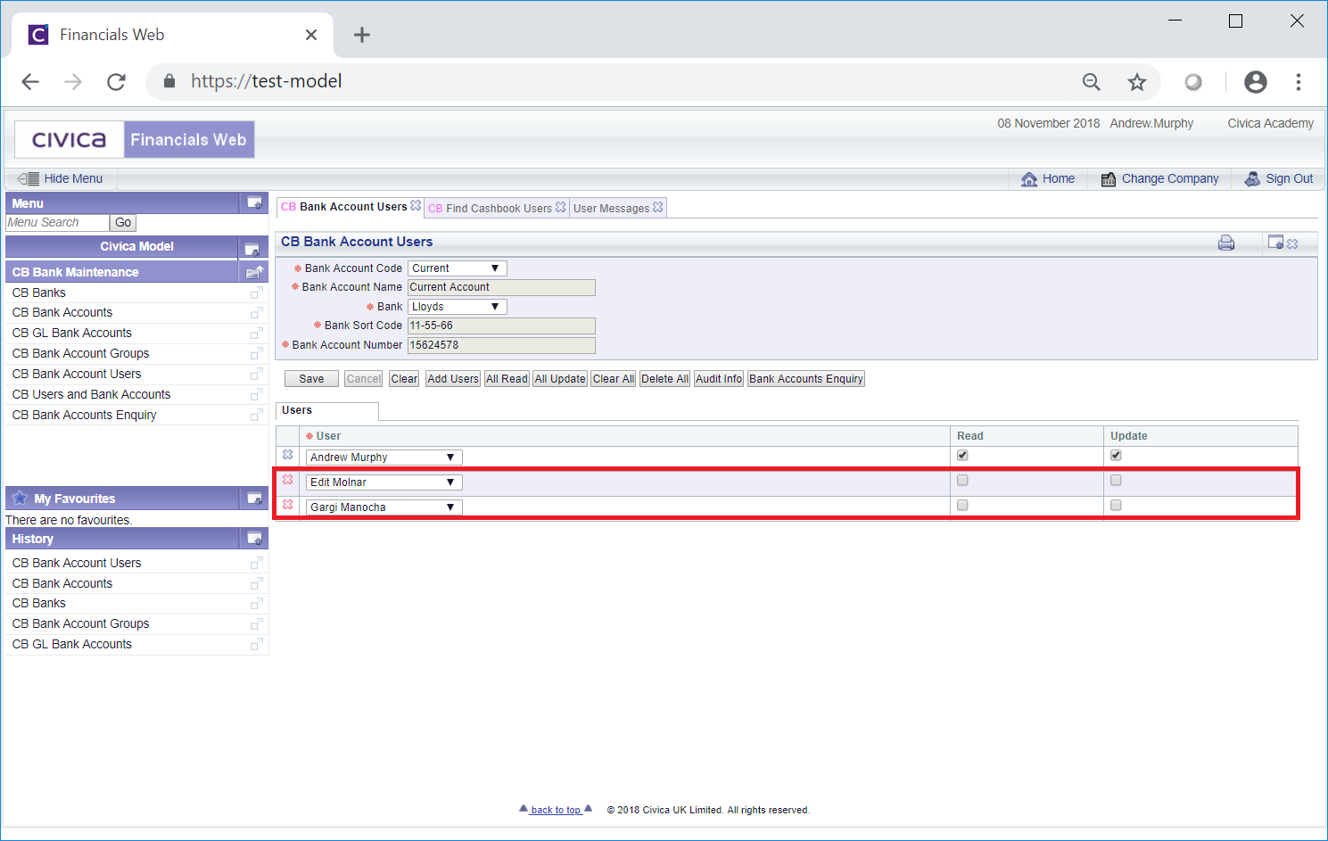Open the Bank dropdown showing Lloyds
The width and height of the screenshot is (1328, 841).
click(x=458, y=307)
